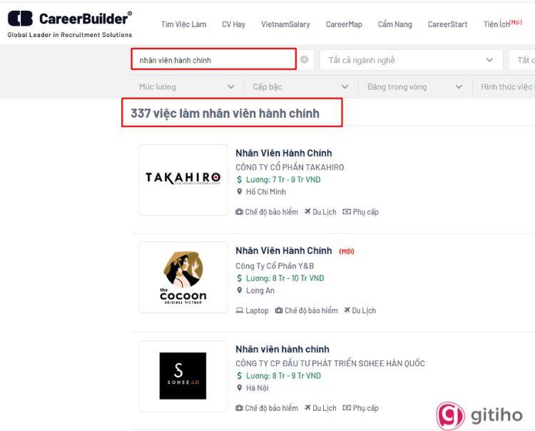
Task: Click the Chế độ bảo hiểm icon in TAKAHIRO listing
Action: coord(239,212)
